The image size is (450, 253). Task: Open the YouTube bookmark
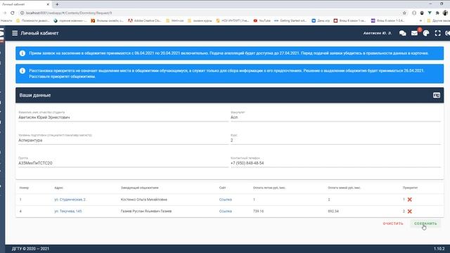262,20
